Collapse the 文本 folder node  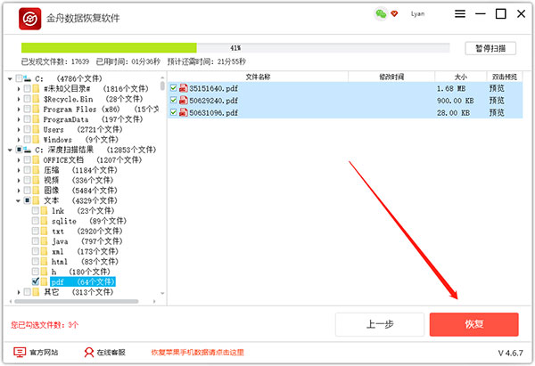pos(20,200)
